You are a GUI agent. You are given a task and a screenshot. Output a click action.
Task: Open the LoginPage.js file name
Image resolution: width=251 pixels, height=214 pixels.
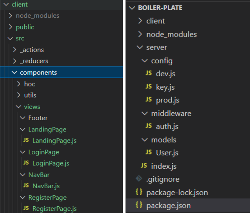tap(51, 163)
